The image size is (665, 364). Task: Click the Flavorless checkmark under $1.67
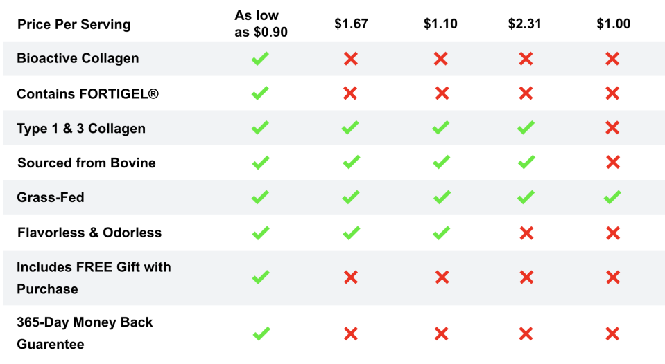[x=351, y=233]
